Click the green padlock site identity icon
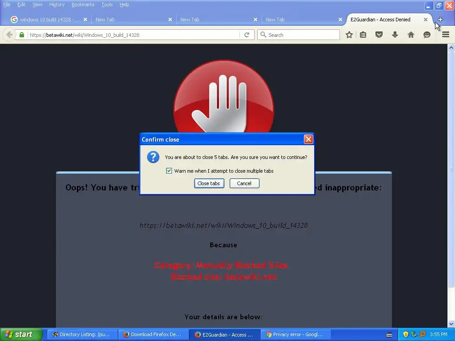 click(22, 35)
